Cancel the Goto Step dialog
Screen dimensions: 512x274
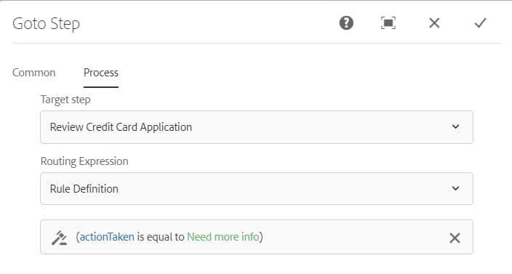[434, 23]
